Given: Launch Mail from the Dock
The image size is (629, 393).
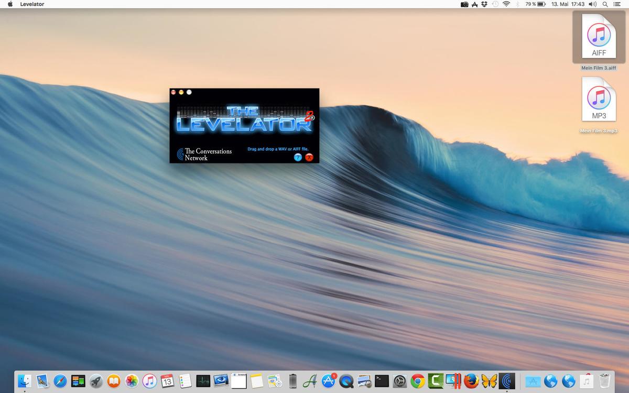Looking at the screenshot, I should coord(42,381).
